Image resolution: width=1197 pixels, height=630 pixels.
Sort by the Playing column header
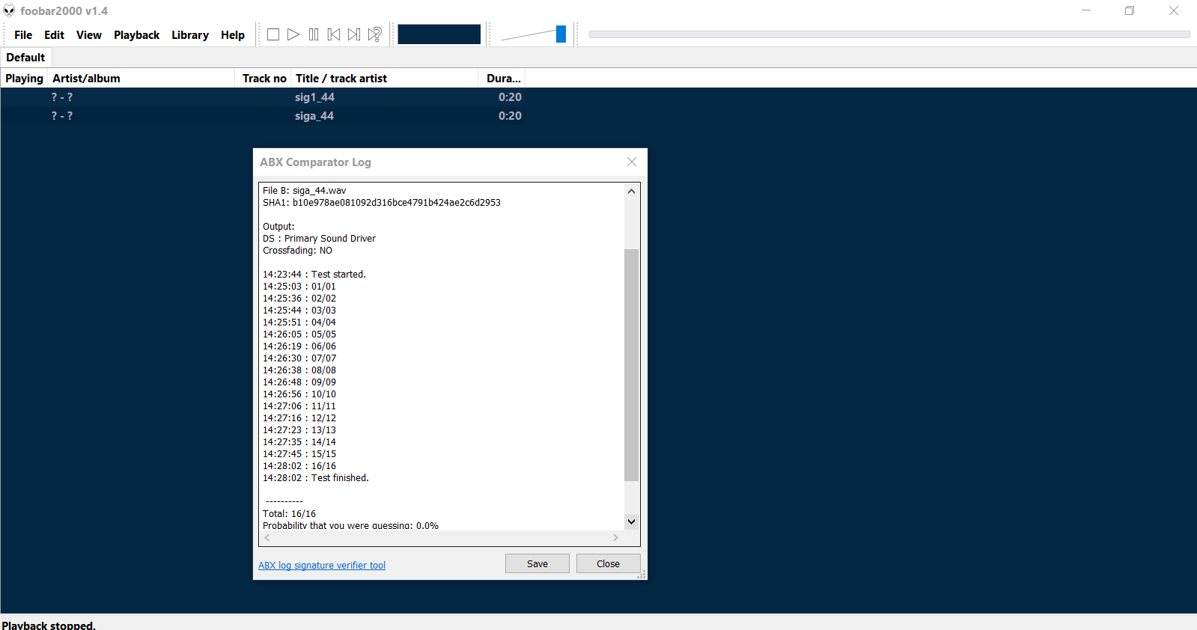pyautogui.click(x=24, y=79)
